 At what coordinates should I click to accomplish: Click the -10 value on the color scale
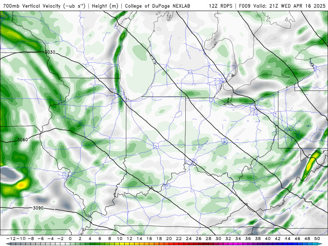click(21, 239)
